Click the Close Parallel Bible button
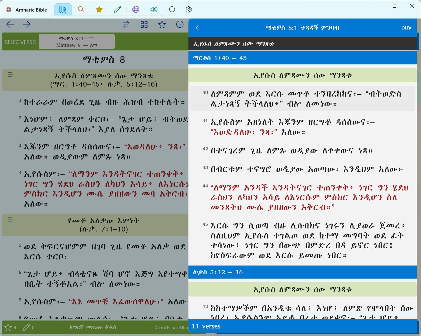421x336 pixels. [x=172, y=327]
